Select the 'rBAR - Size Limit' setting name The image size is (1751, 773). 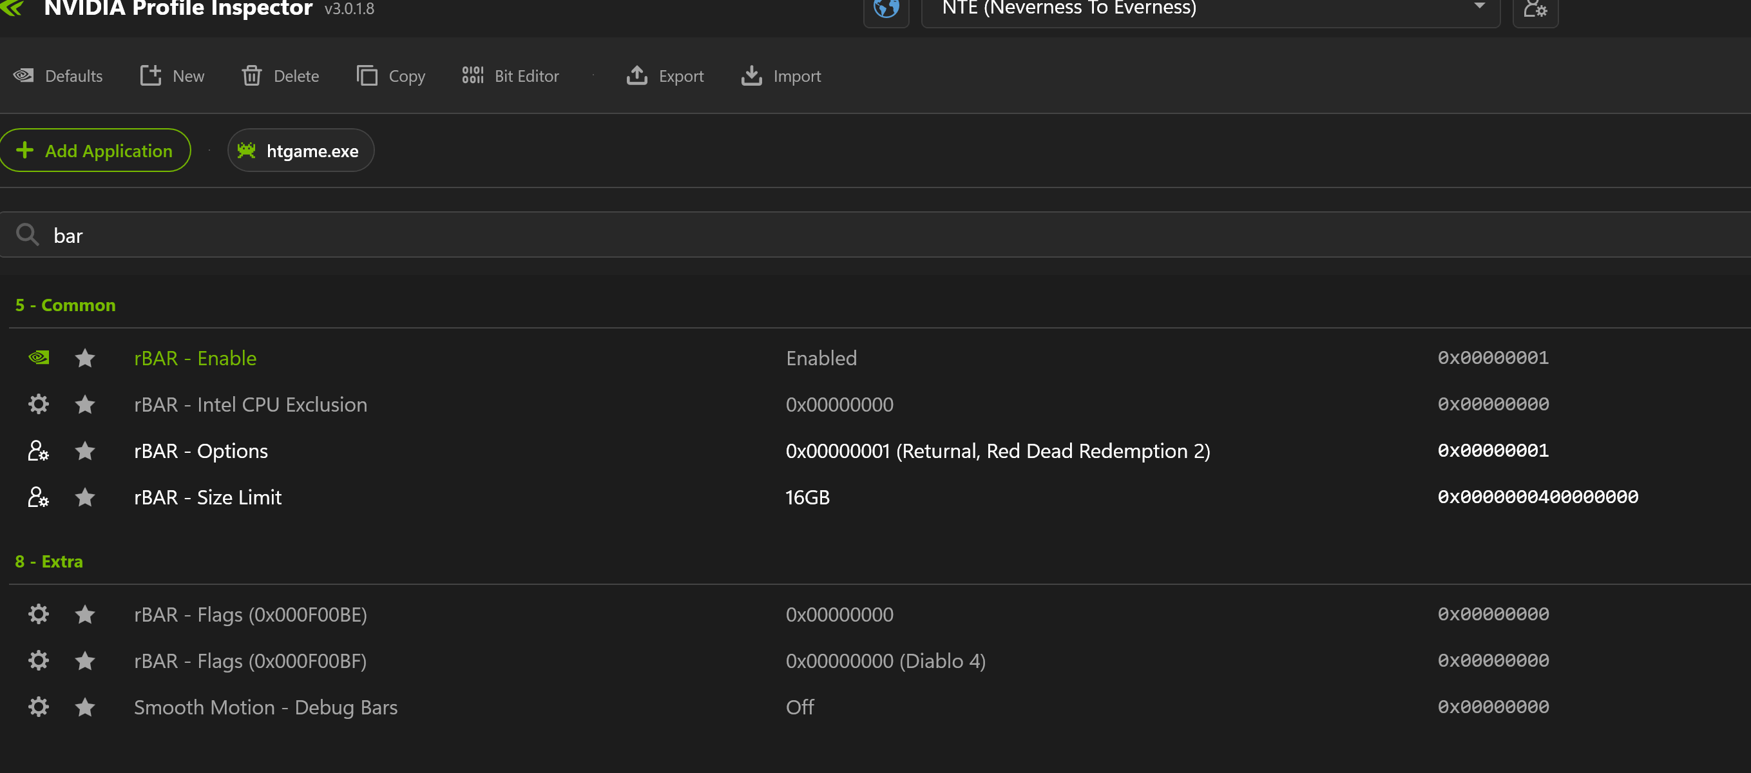pyautogui.click(x=207, y=498)
